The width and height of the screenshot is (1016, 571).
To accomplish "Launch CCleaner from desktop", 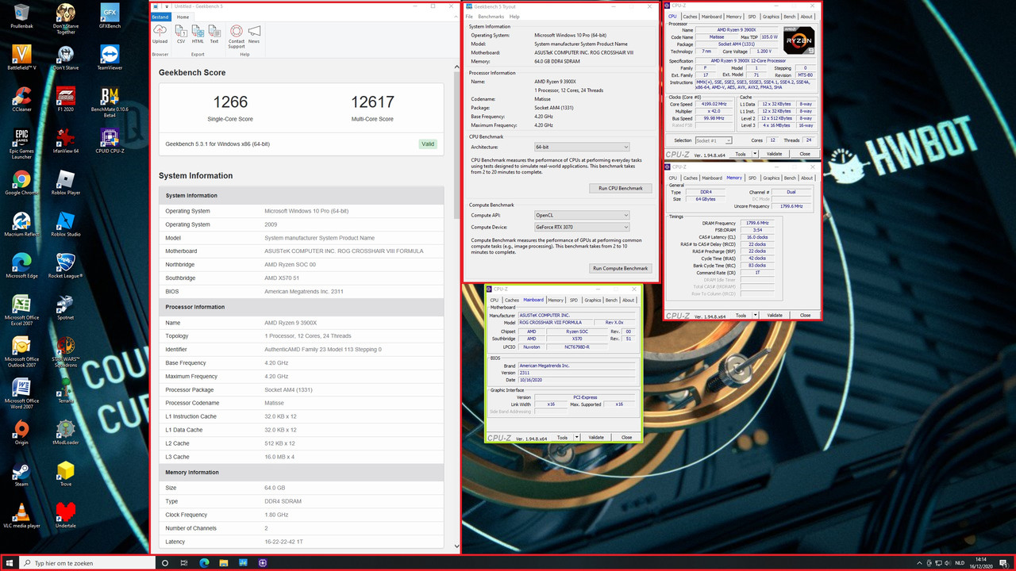I will pos(21,100).
